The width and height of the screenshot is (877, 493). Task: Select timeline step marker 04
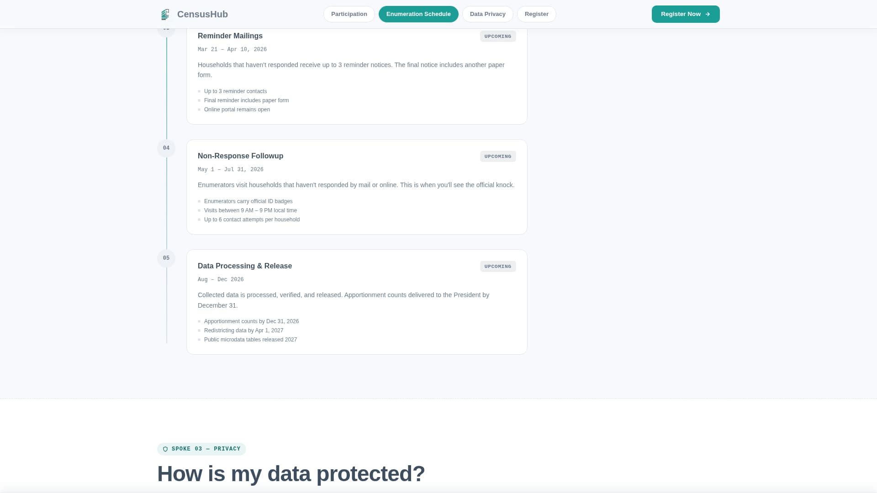166,148
